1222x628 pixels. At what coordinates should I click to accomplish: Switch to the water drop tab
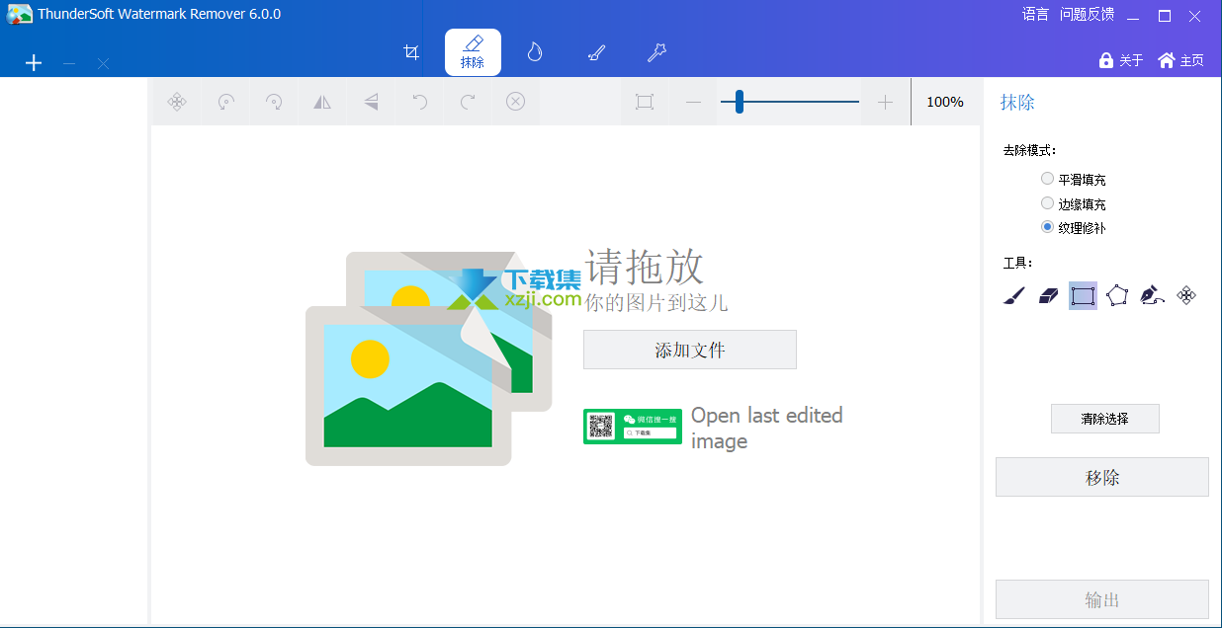535,52
